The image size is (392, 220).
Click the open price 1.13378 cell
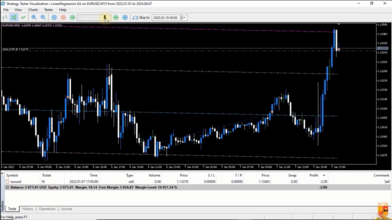click(183, 182)
